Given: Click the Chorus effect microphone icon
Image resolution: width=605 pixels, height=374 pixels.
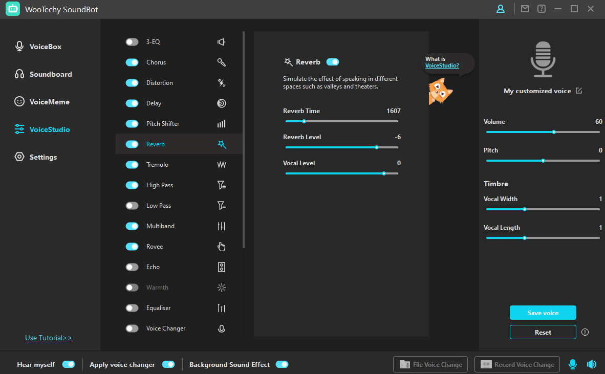Looking at the screenshot, I should [x=222, y=62].
